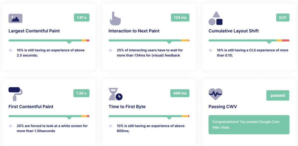Click the paint roller First Contentful Paint icon
The image size is (298, 146).
pos(15,94)
